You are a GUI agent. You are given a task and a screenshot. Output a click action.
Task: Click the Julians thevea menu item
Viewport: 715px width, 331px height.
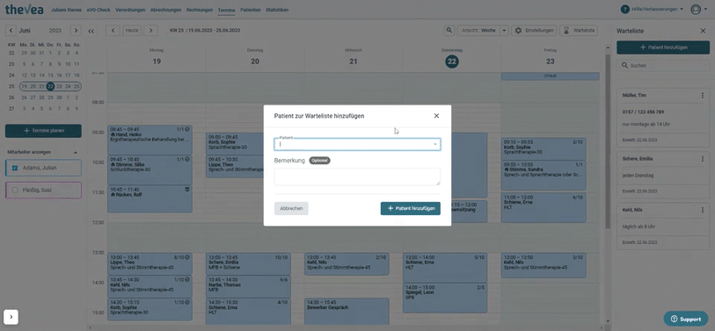point(66,10)
